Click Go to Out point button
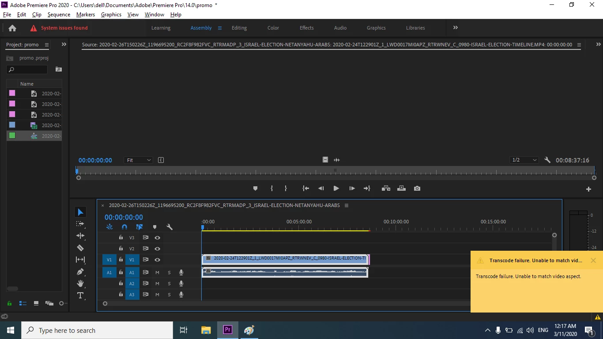This screenshot has height=339, width=603. [x=367, y=188]
